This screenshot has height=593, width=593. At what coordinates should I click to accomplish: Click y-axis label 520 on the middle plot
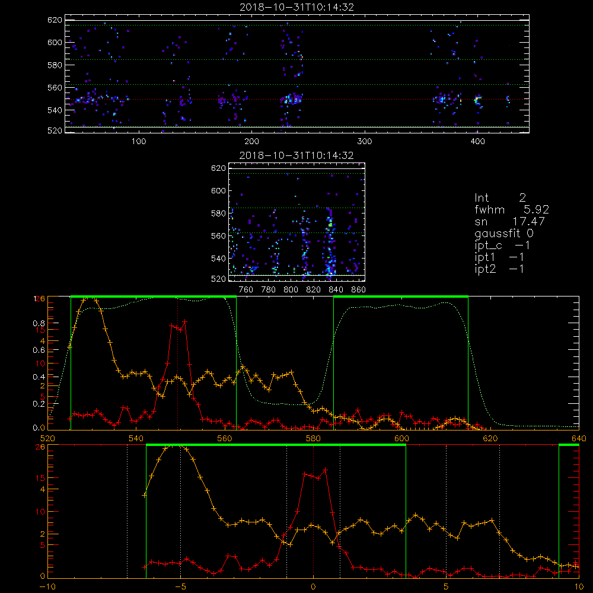[x=219, y=279]
